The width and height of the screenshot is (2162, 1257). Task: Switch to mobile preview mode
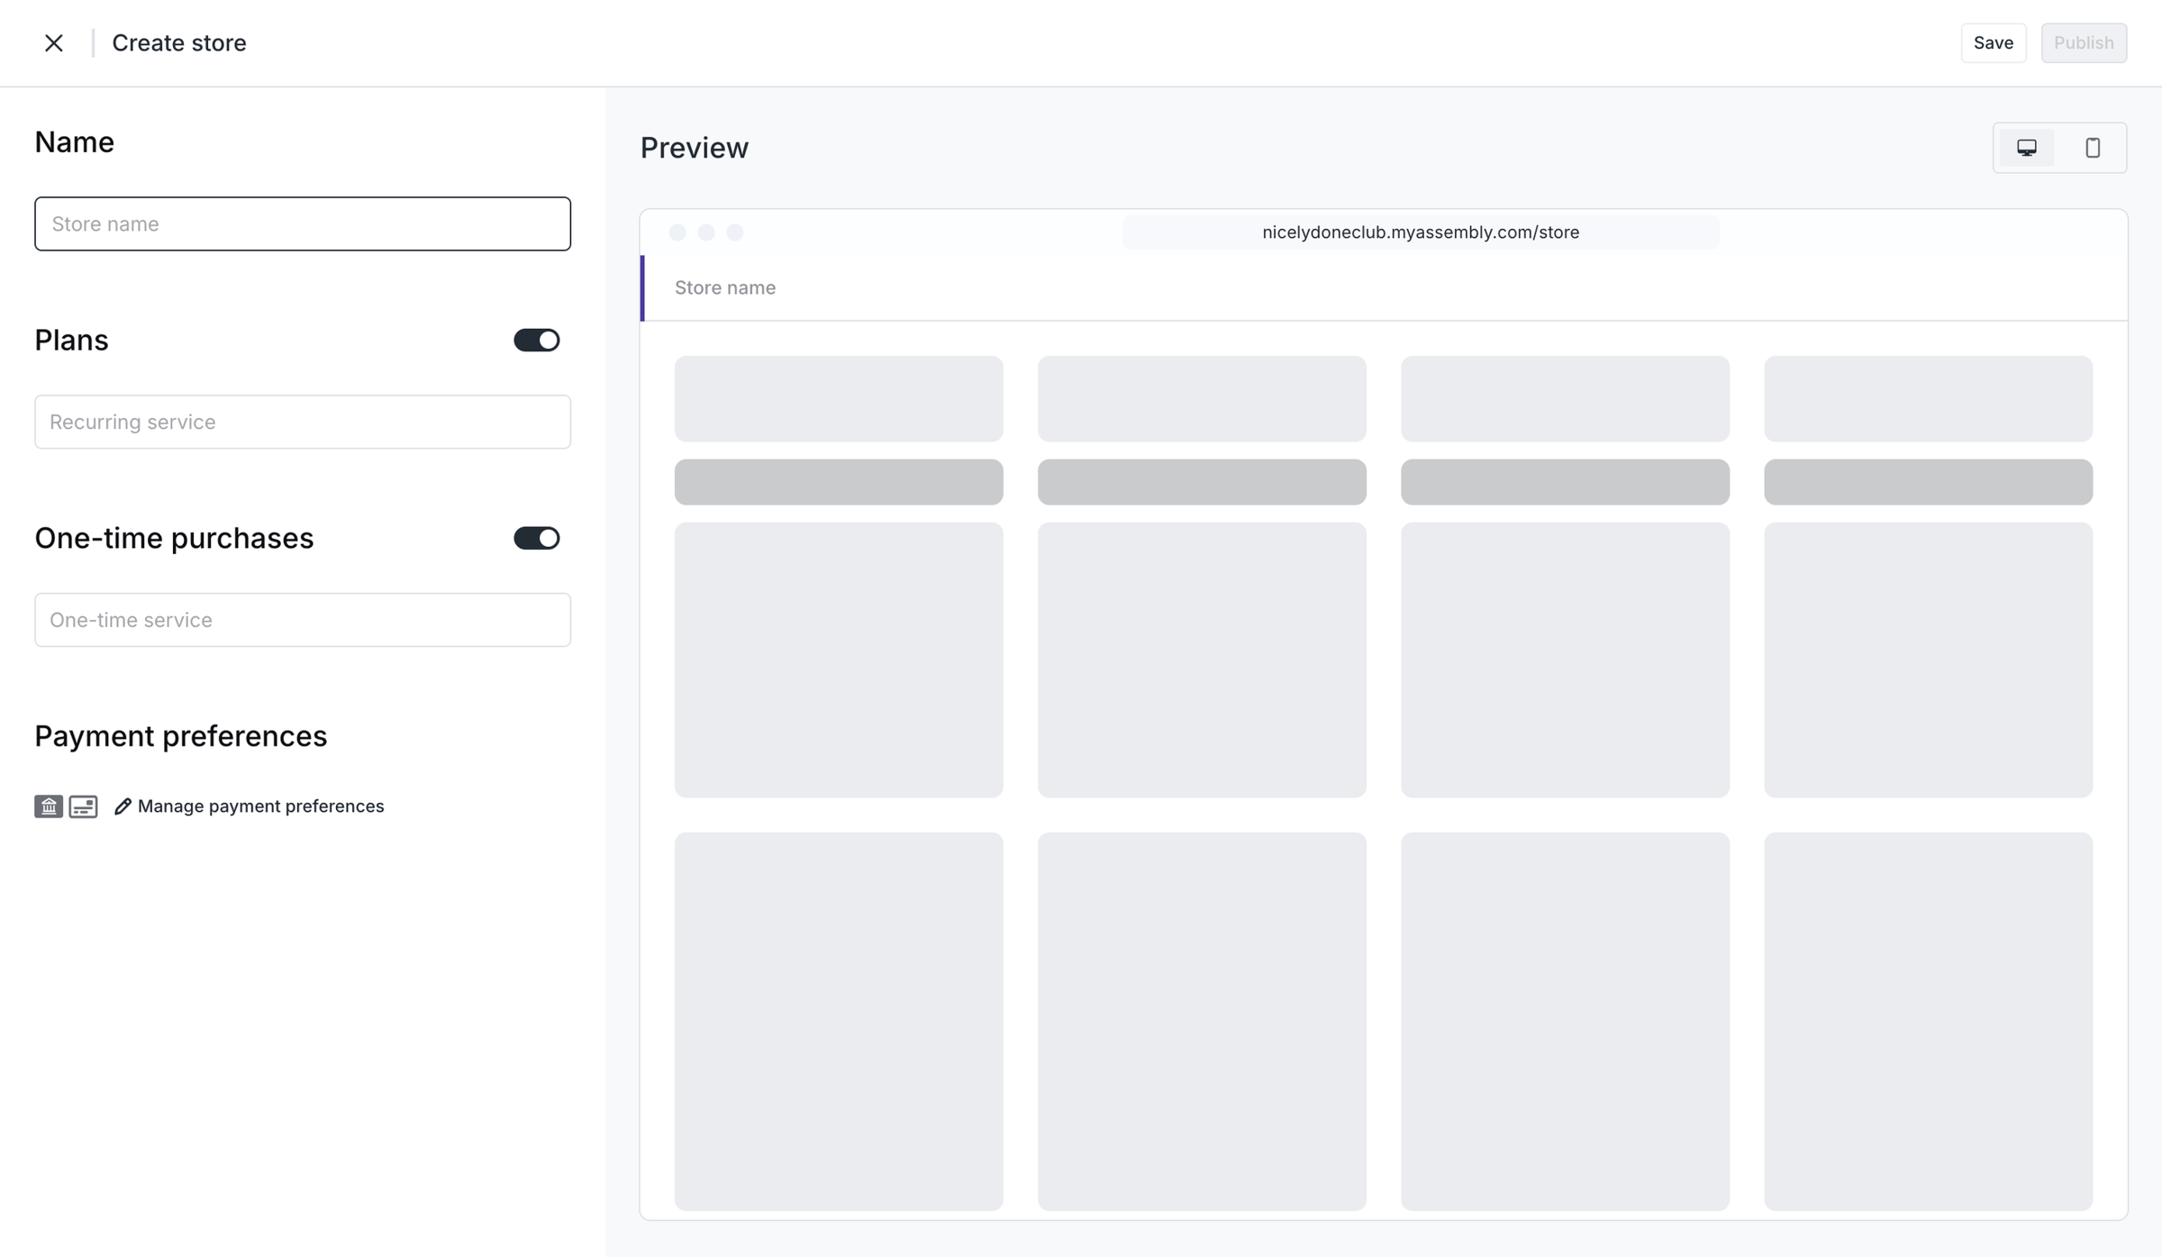click(x=2093, y=148)
